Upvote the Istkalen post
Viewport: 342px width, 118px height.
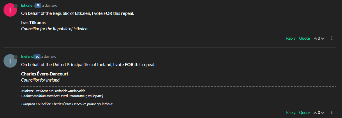coord(315,38)
